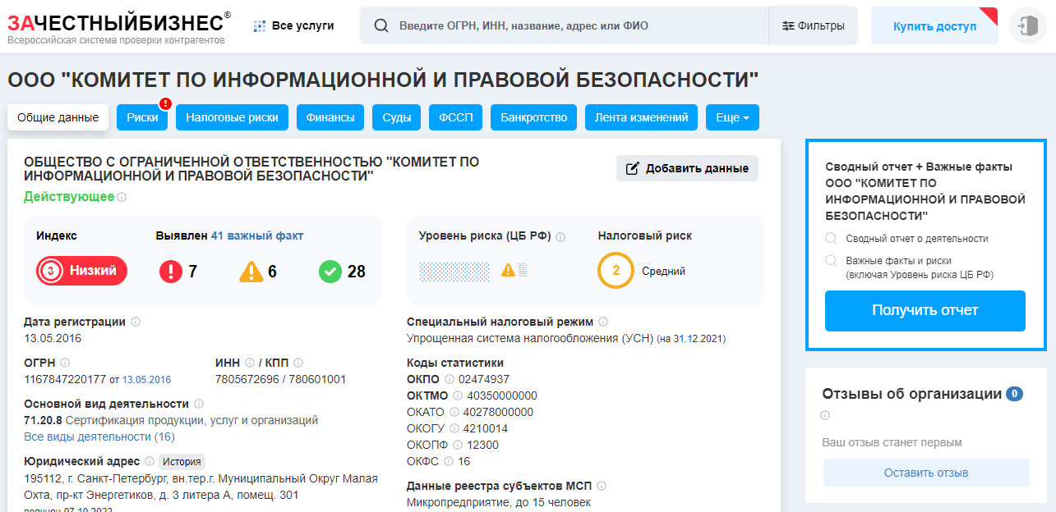Switch to the Финансы tab

[x=330, y=117]
